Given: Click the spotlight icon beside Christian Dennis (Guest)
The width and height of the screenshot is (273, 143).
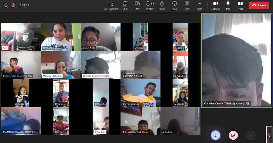Looking at the screenshot, I should click(x=248, y=104).
